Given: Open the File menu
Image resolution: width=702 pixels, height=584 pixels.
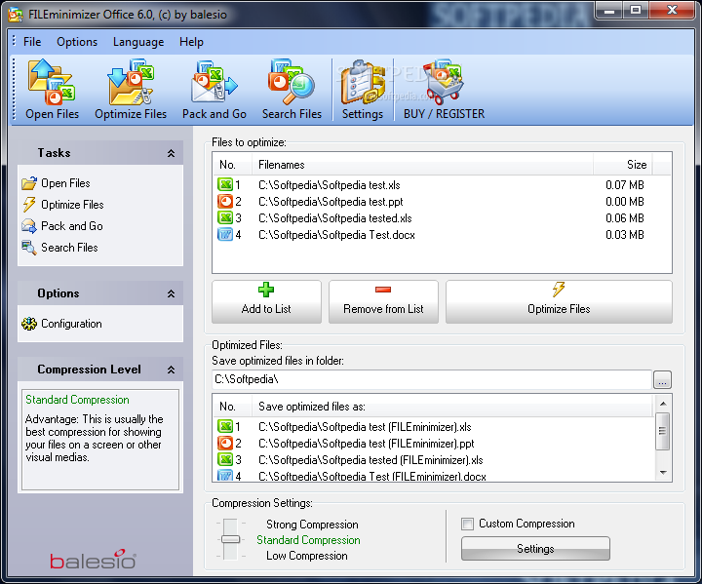Looking at the screenshot, I should [x=32, y=42].
